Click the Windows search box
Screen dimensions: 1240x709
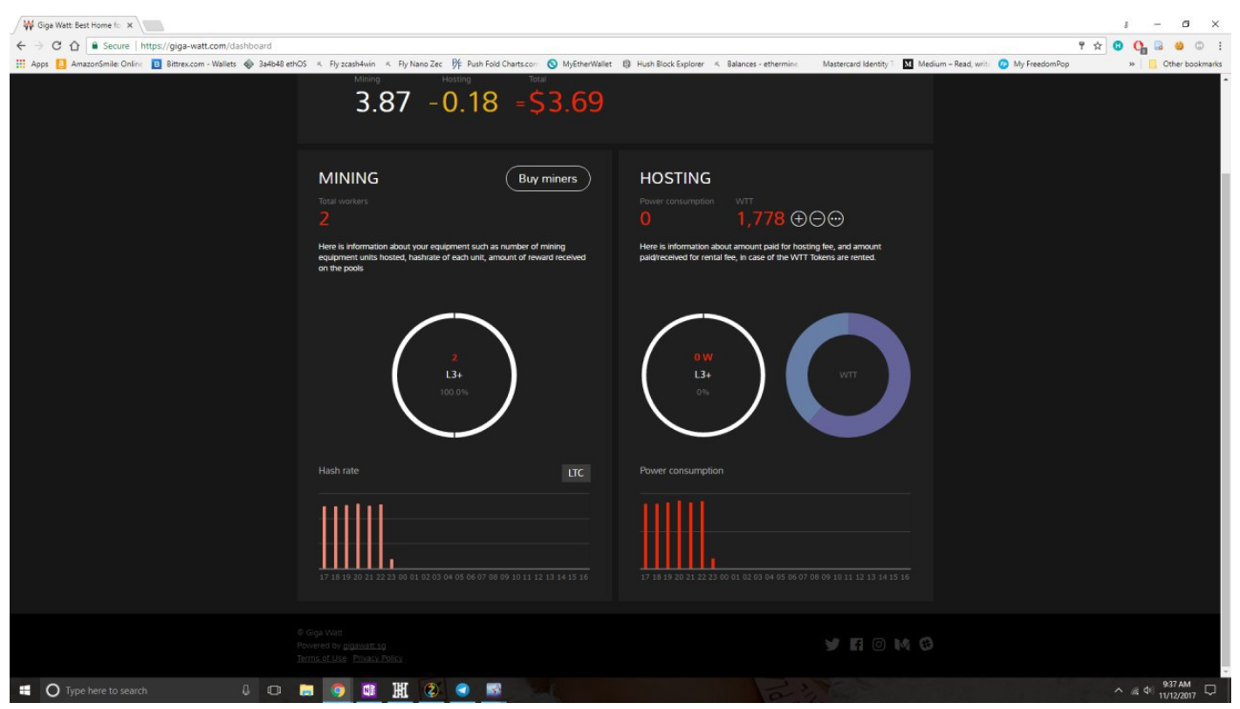click(x=140, y=691)
